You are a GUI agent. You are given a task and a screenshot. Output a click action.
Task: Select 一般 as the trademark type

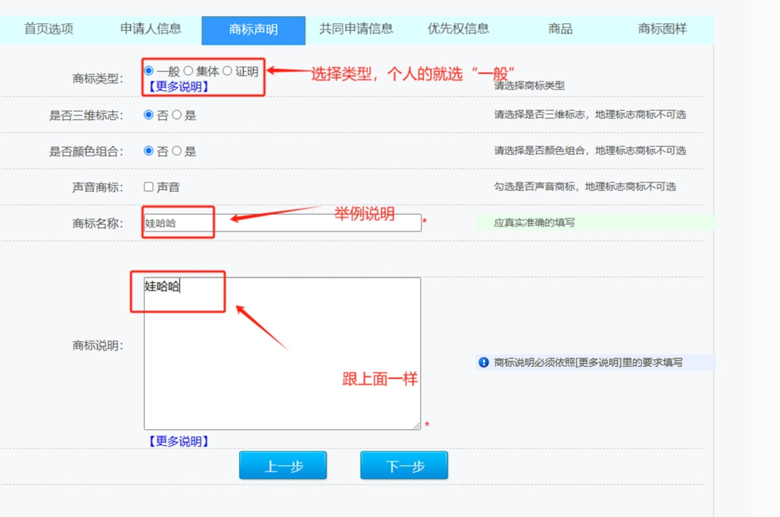click(x=149, y=71)
